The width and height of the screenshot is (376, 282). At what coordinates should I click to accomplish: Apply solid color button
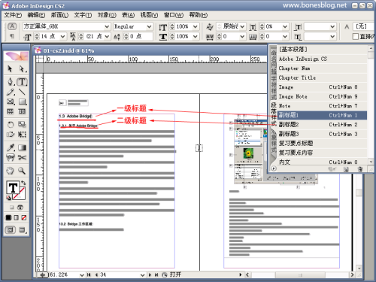click(x=8, y=217)
